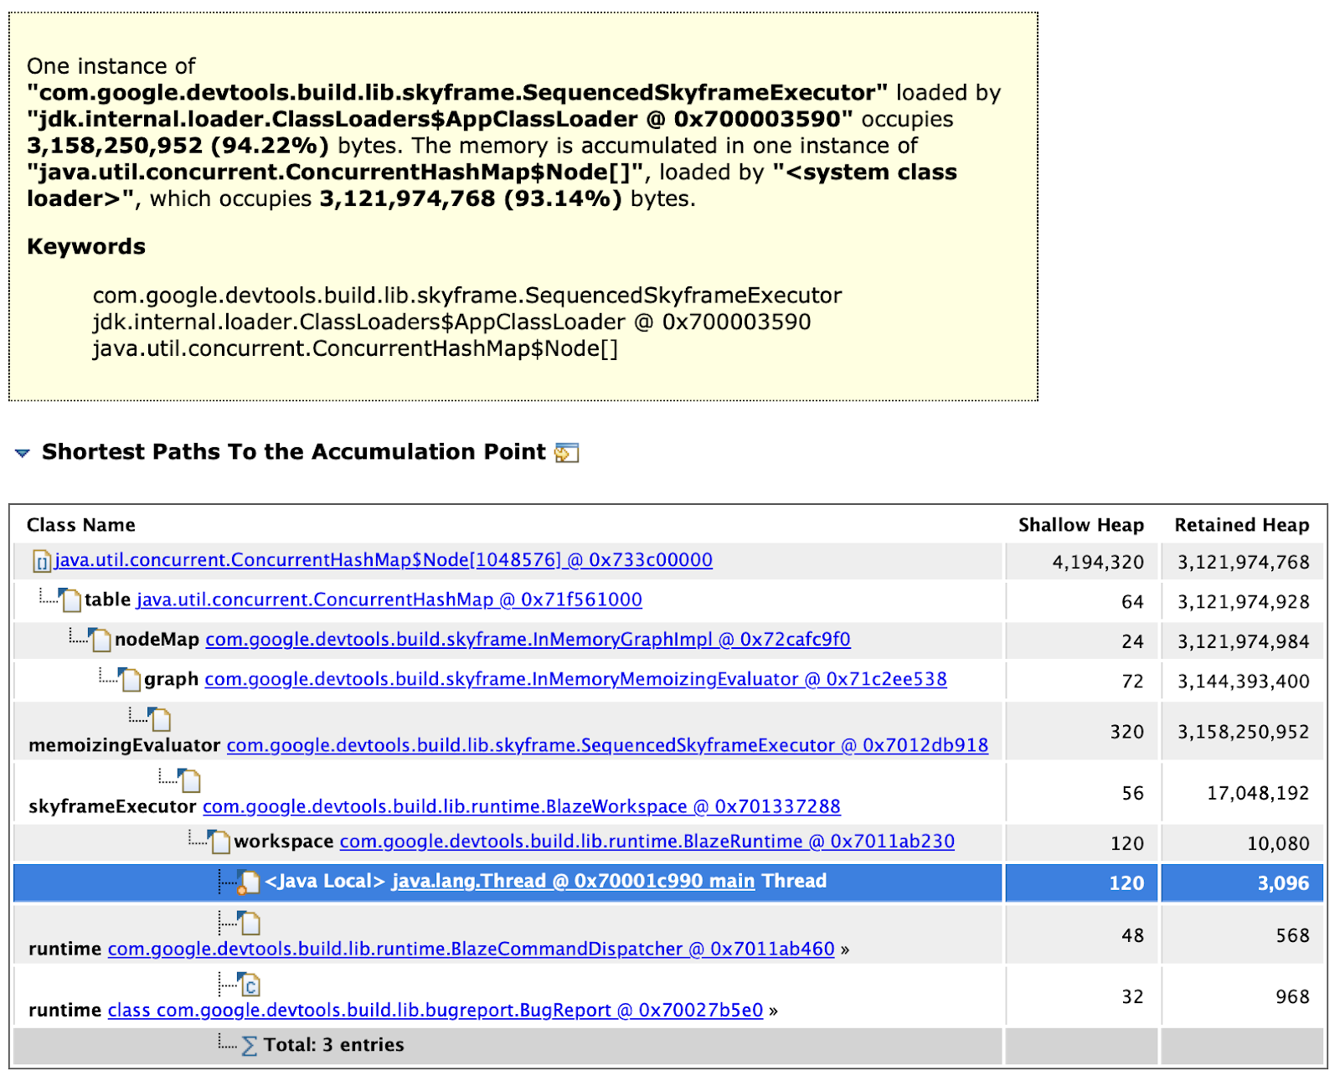1340x1081 pixels.
Task: Click keyword java.util.concurrent.ConcurrentHashMap$Node[]
Action: [355, 348]
